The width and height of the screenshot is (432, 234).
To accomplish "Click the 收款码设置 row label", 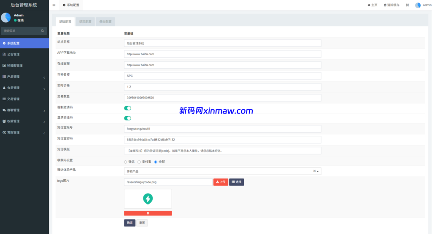I will [65, 160].
